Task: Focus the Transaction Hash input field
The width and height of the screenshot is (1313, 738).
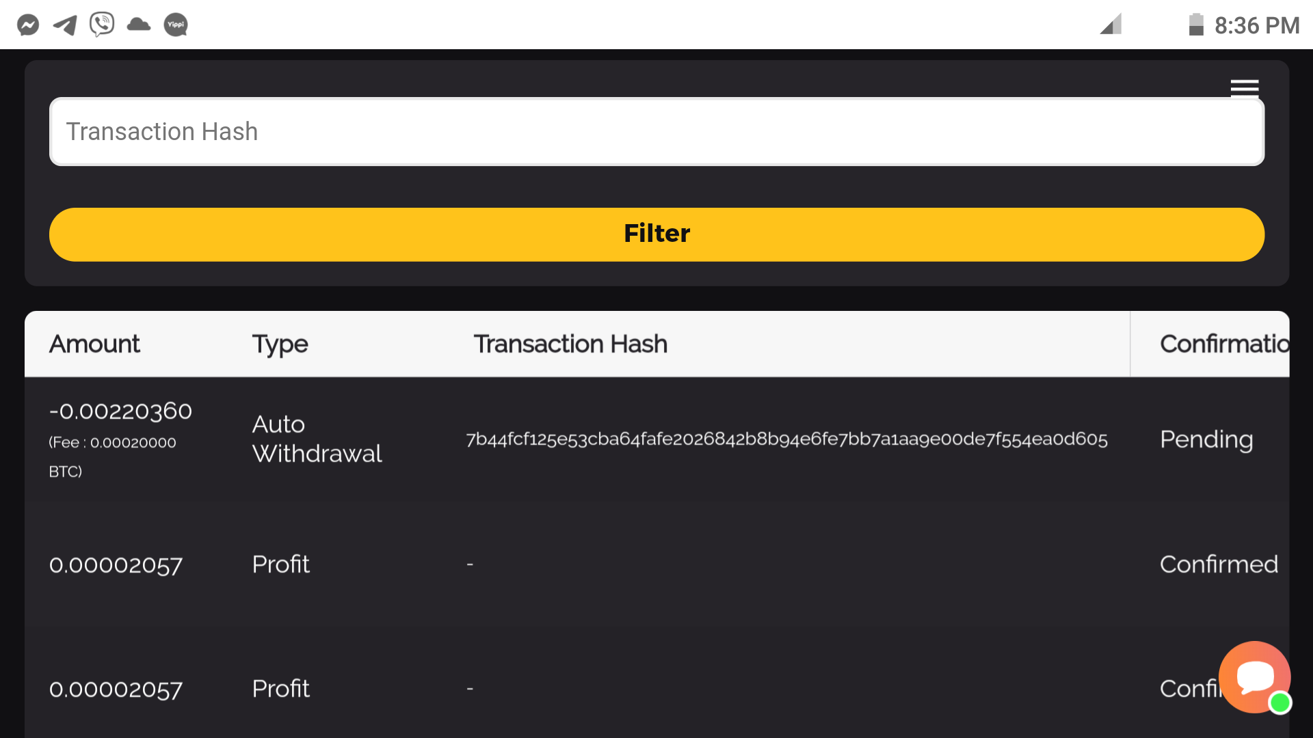Action: point(656,131)
